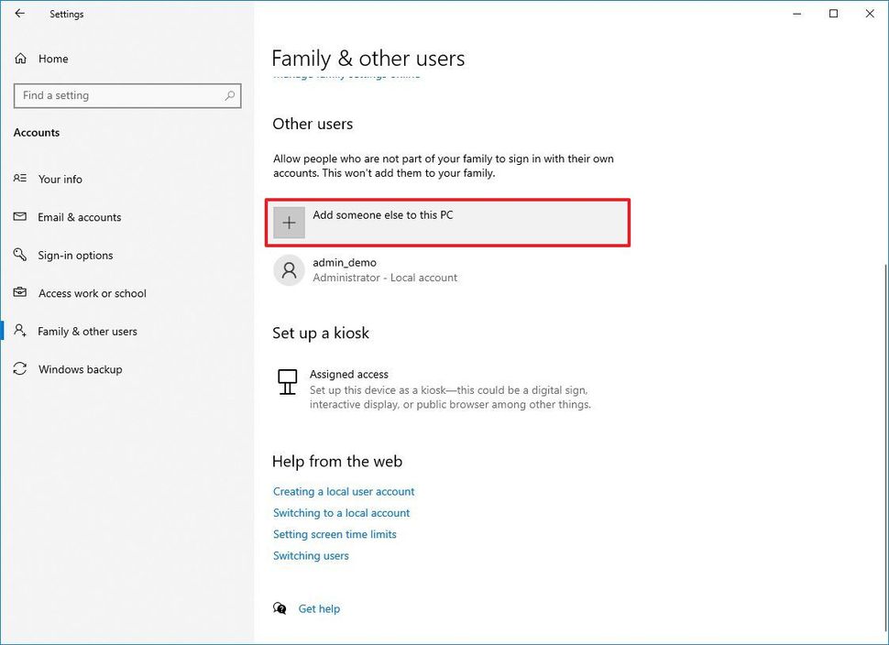Open the Switching users help link

click(311, 556)
